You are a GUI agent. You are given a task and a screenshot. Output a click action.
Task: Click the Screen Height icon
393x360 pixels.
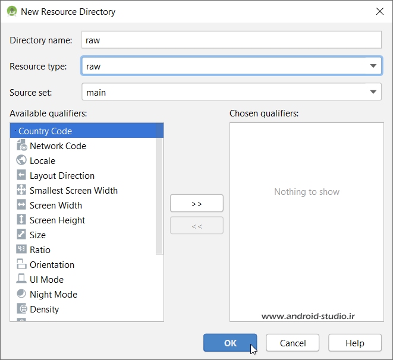pos(21,220)
